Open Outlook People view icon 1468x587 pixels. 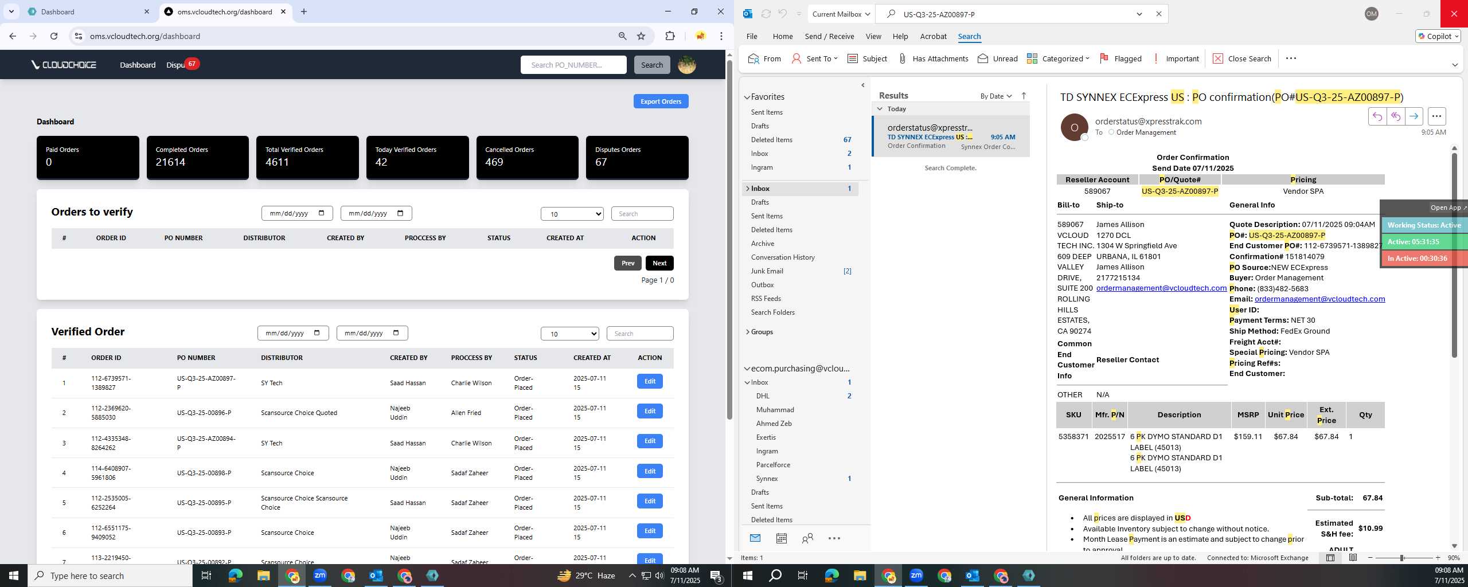click(807, 538)
